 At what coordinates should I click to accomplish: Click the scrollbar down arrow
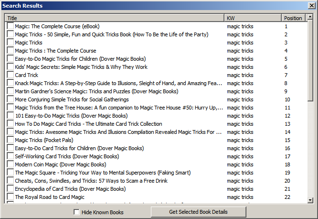pos(310,200)
